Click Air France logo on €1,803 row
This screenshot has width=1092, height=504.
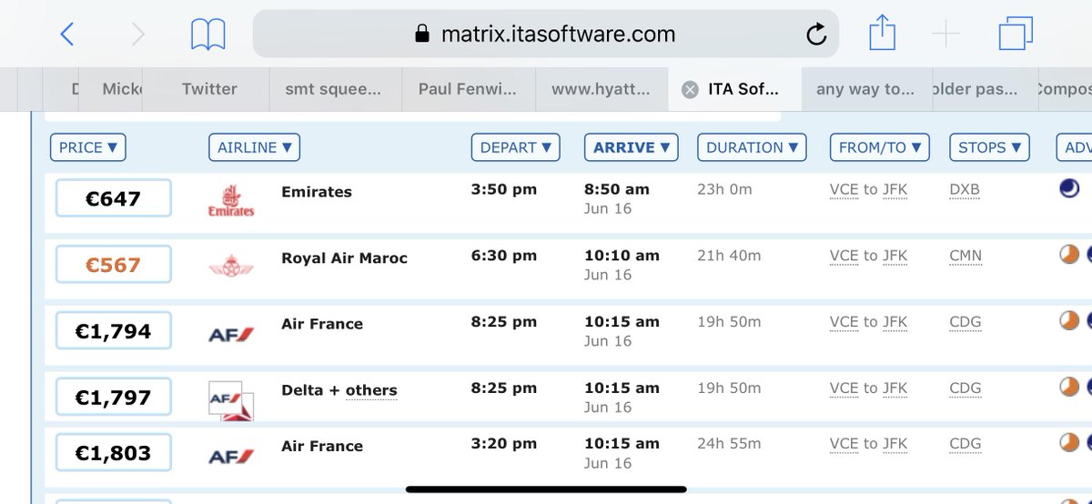[231, 457]
